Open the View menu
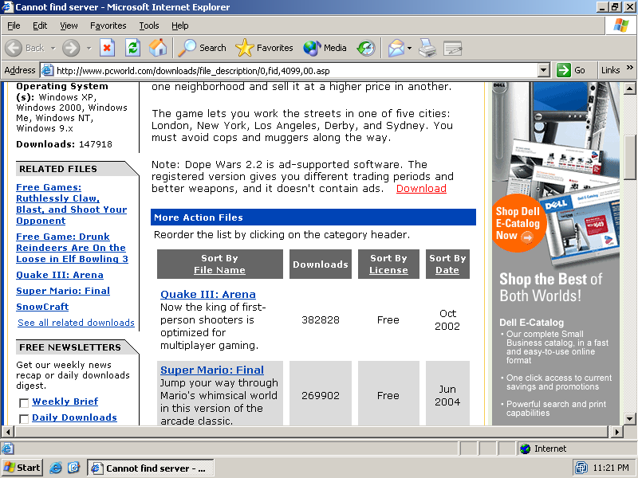 (69, 25)
